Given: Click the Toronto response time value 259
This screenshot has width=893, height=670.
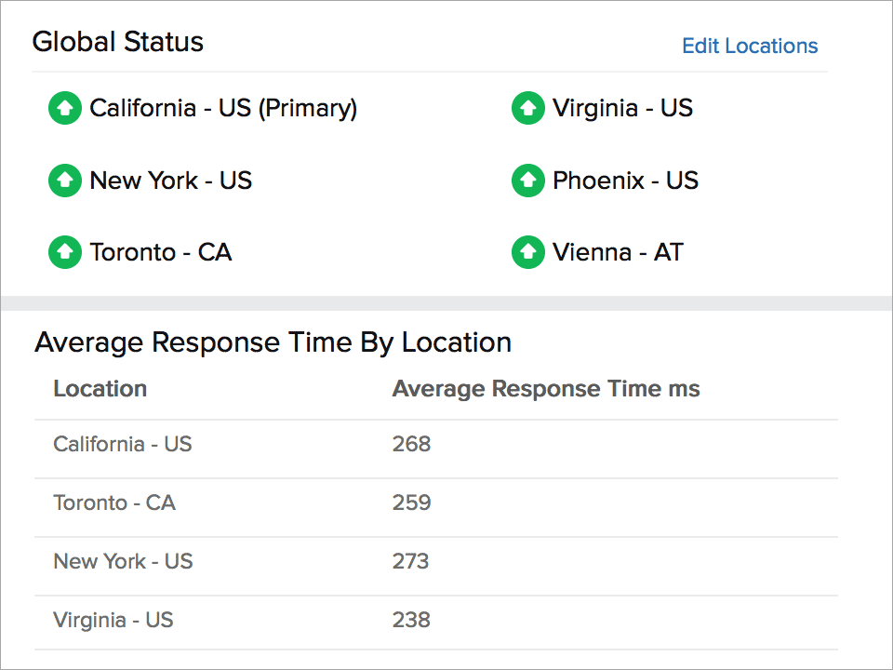Looking at the screenshot, I should [411, 502].
